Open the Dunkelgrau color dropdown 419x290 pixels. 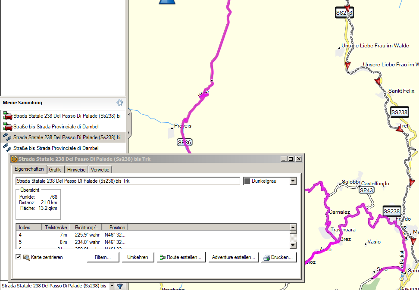(293, 181)
